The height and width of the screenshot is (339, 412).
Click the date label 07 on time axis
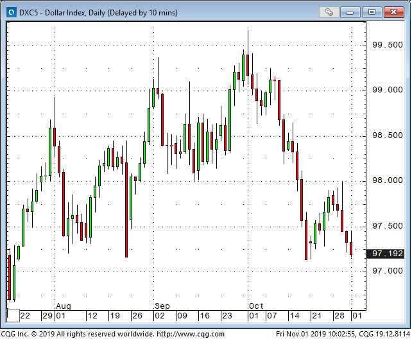272,316
